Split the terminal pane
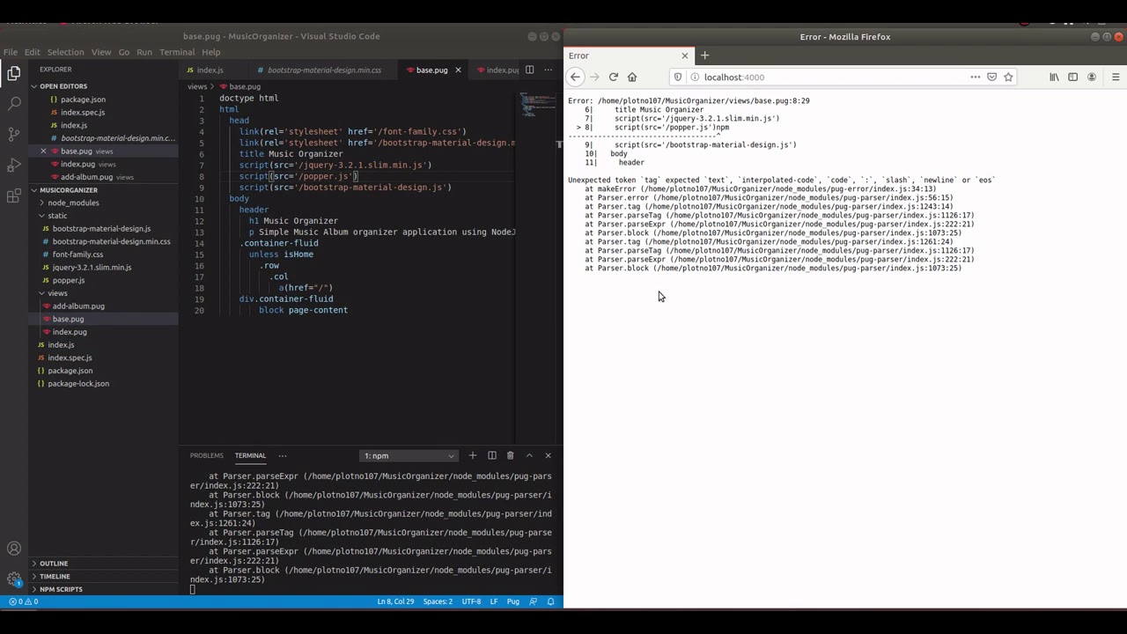 coord(492,455)
